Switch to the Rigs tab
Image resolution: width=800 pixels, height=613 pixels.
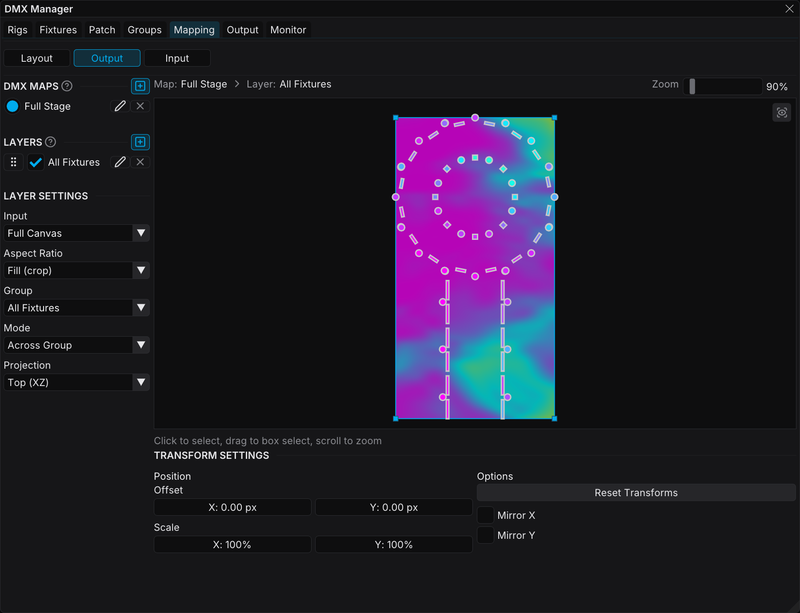pos(17,30)
